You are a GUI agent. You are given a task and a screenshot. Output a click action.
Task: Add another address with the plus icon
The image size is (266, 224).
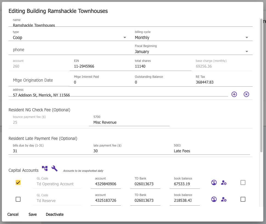pos(234,94)
